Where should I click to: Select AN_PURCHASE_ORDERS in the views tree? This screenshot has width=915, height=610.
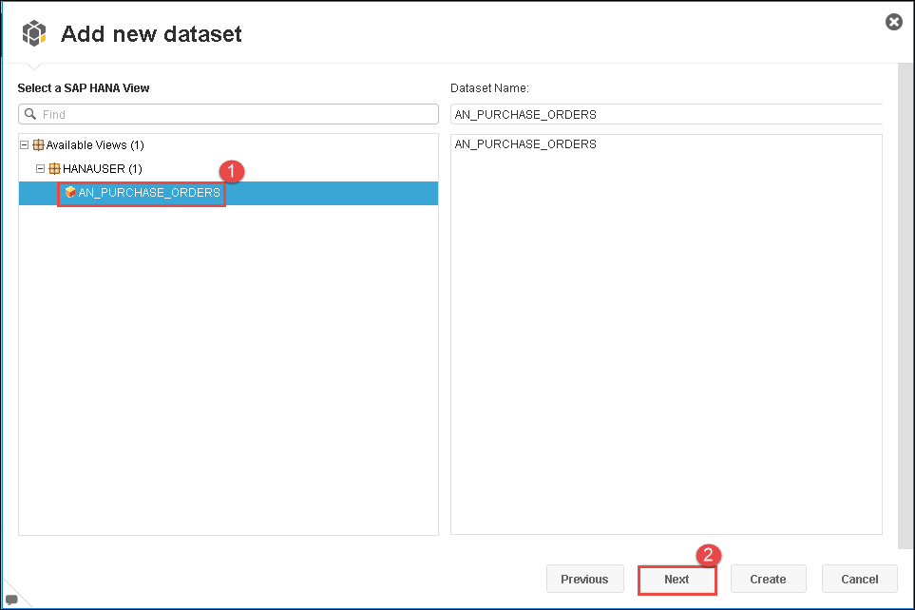tap(149, 193)
